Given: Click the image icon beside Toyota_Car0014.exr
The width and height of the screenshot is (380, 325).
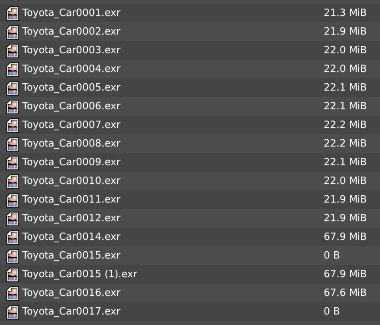Looking at the screenshot, I should tap(13, 238).
